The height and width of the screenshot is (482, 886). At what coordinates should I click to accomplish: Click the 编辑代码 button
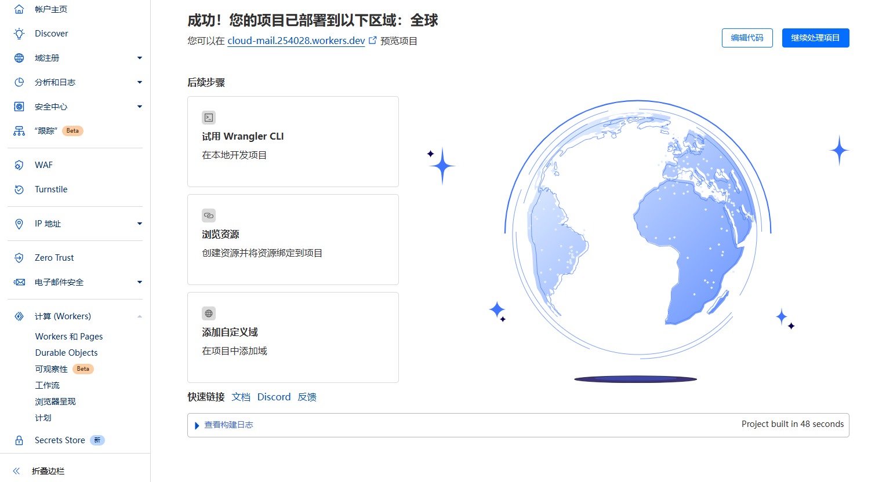tap(747, 38)
